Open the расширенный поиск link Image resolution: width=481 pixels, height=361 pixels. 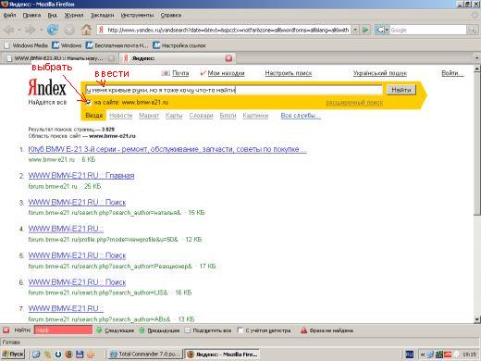point(354,103)
